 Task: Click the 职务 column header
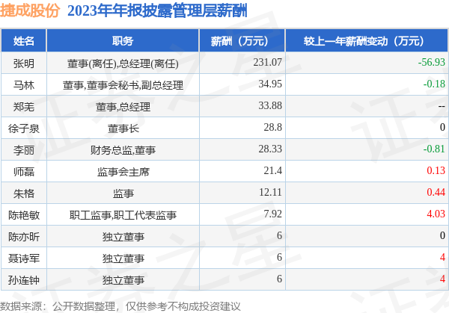(123, 41)
